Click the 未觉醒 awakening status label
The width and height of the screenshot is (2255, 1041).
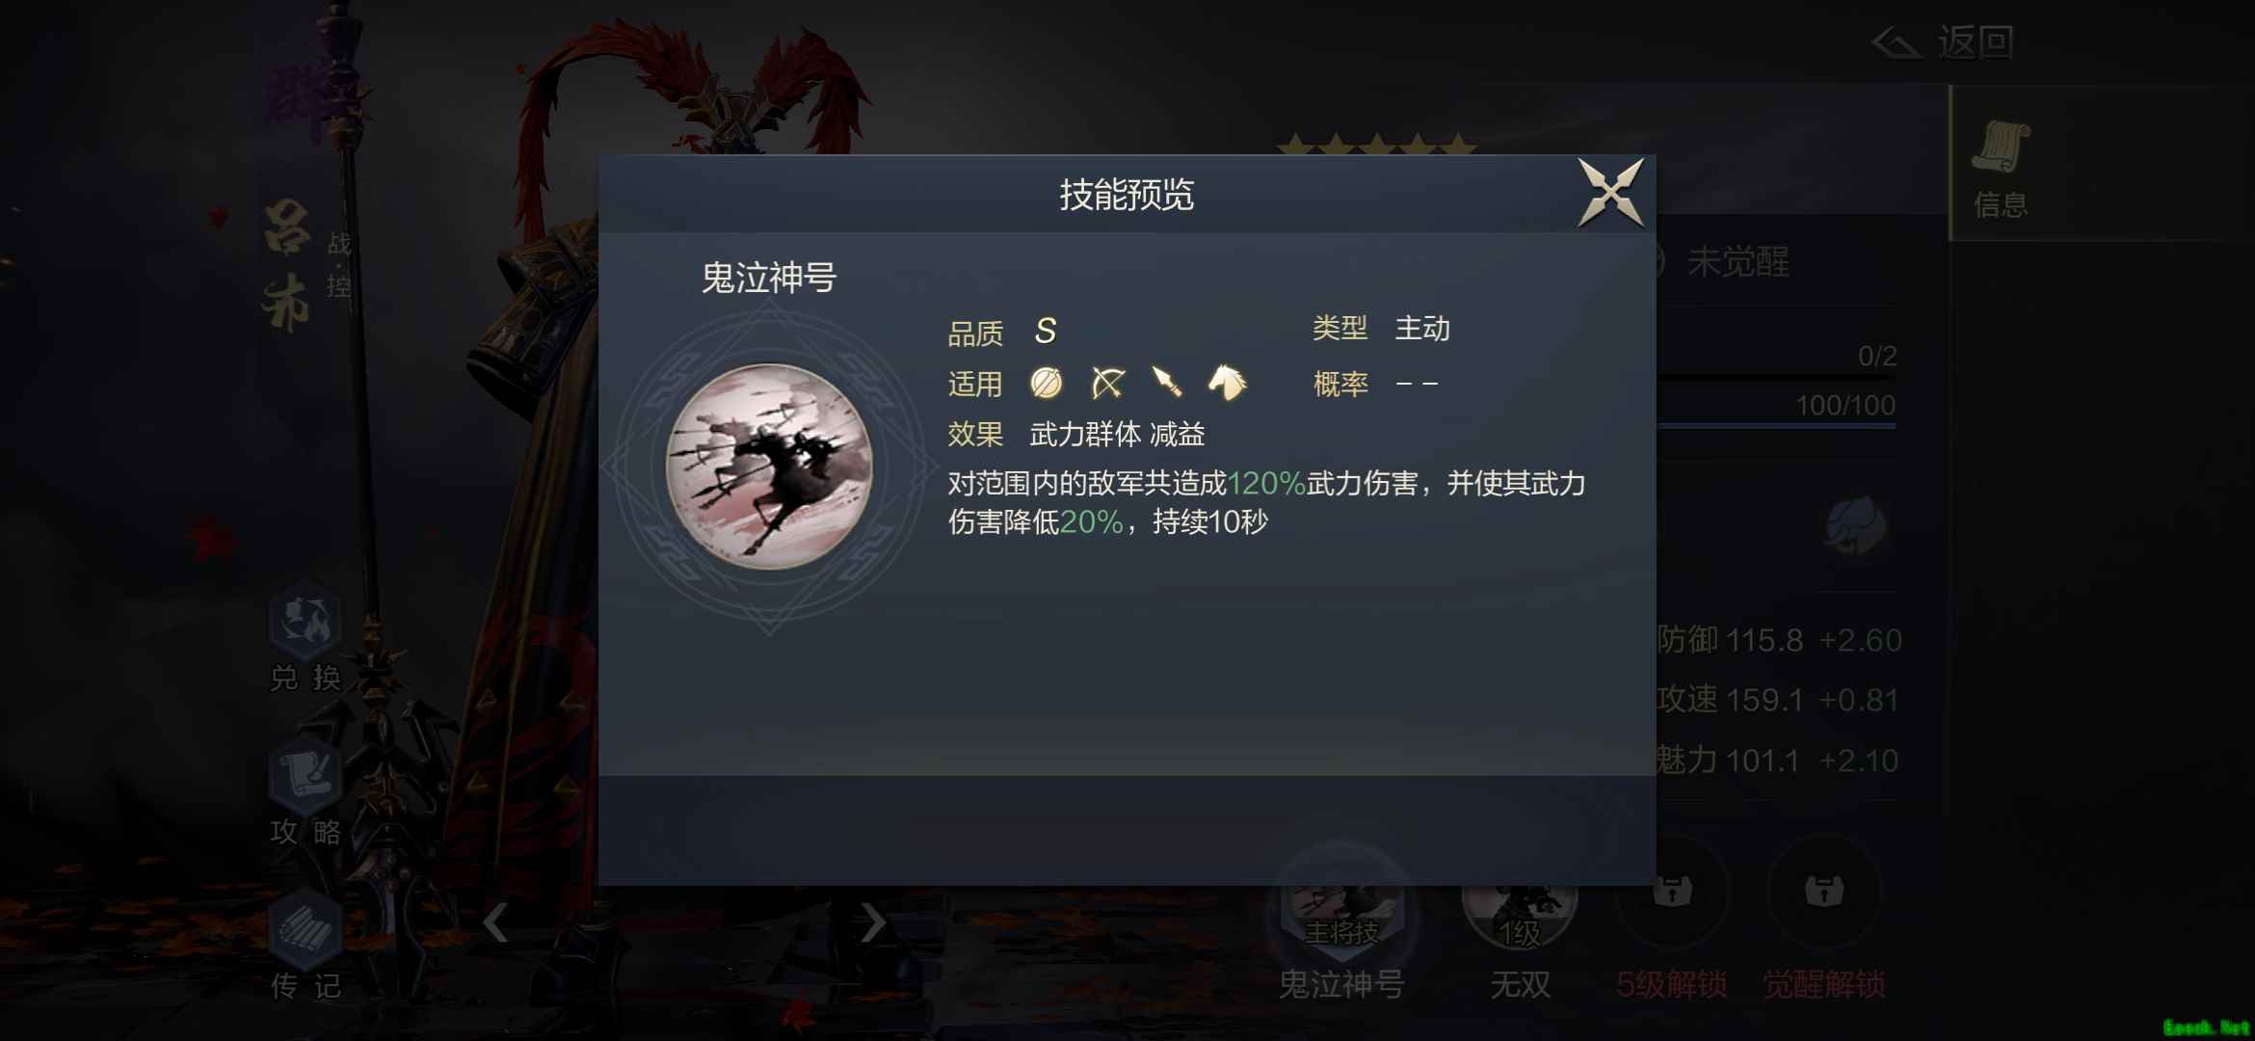point(1738,262)
